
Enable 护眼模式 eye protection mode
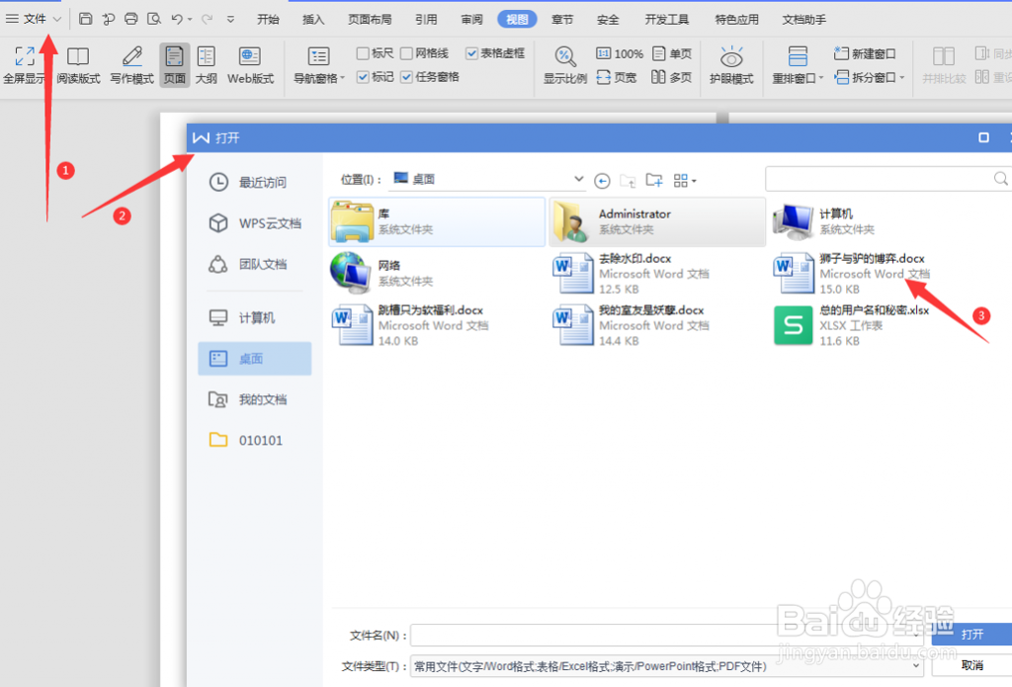click(x=731, y=65)
